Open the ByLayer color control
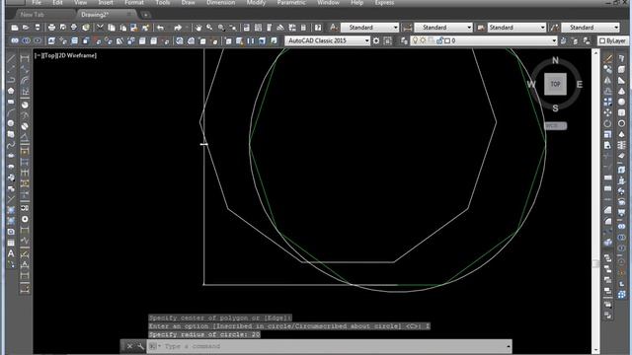 click(x=612, y=40)
